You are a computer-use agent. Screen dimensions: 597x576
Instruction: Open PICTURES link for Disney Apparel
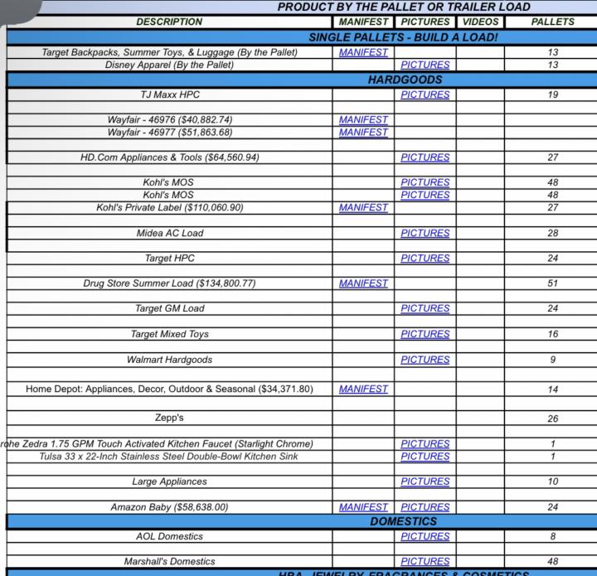click(425, 65)
